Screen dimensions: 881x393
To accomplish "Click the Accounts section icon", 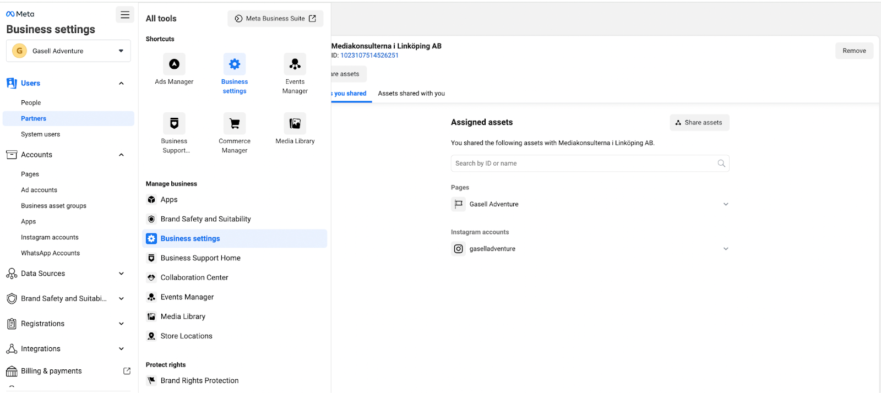I will [x=12, y=155].
